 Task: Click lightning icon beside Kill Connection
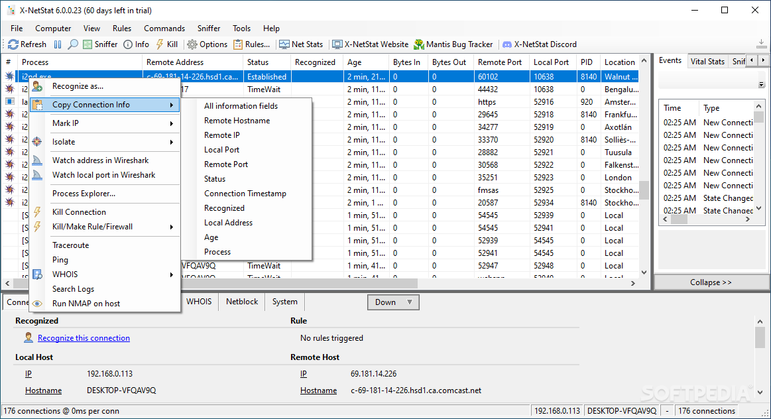click(37, 212)
